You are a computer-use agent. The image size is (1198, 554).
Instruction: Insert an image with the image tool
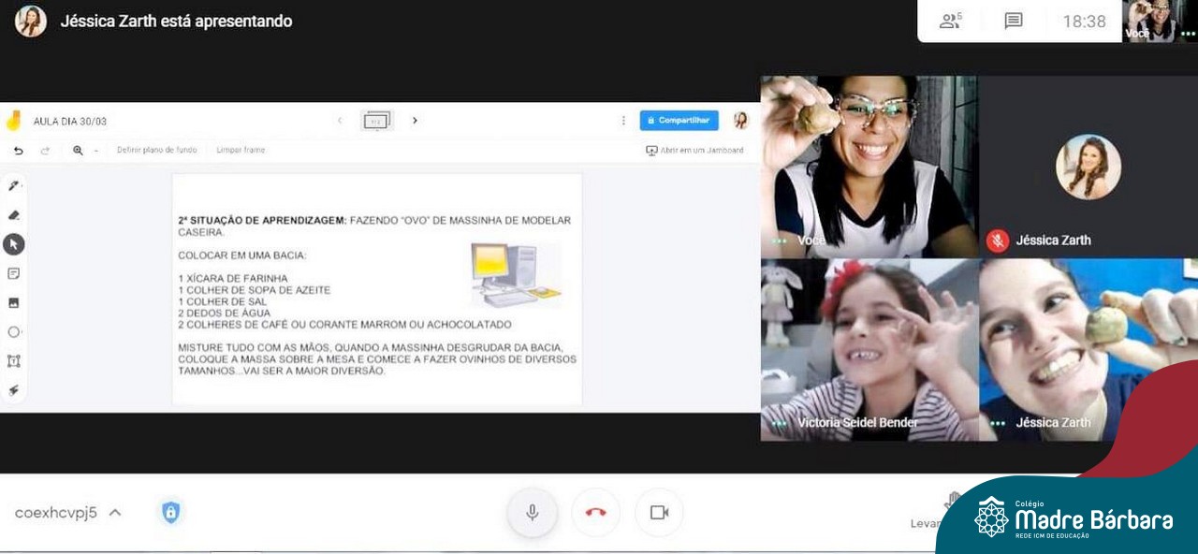[x=14, y=303]
